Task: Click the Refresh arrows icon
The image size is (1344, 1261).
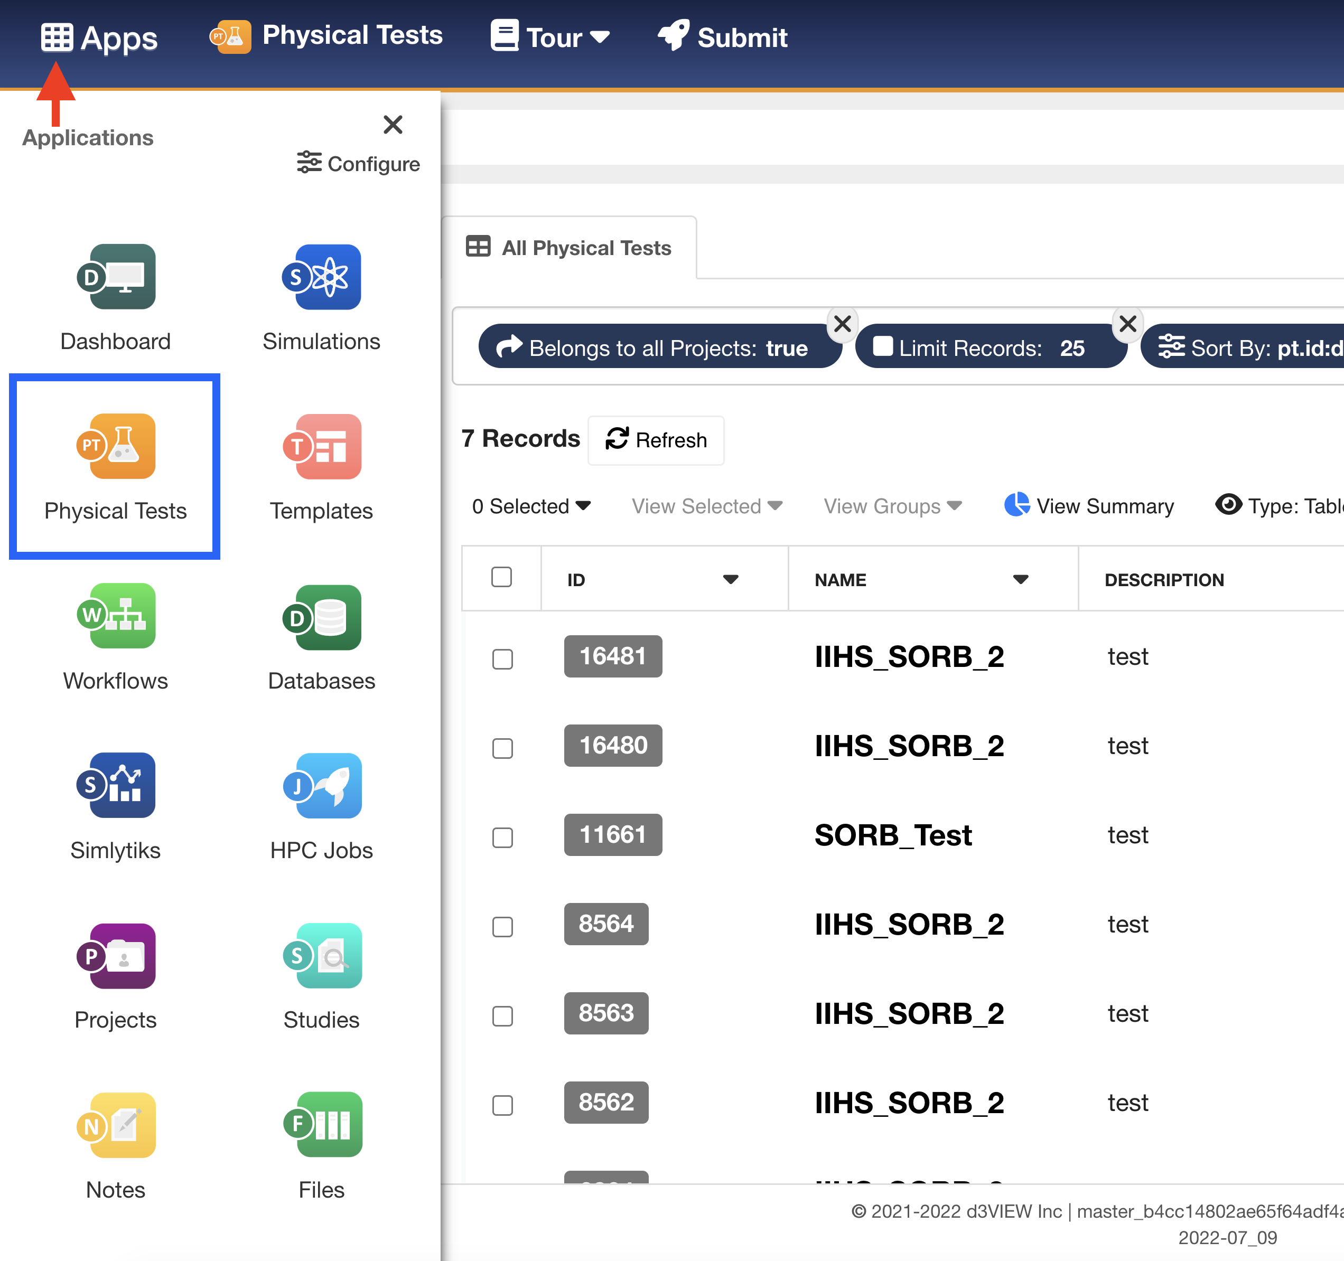Action: [617, 438]
